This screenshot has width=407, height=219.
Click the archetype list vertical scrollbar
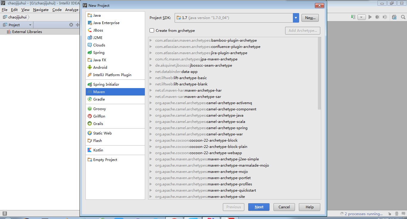[319, 73]
